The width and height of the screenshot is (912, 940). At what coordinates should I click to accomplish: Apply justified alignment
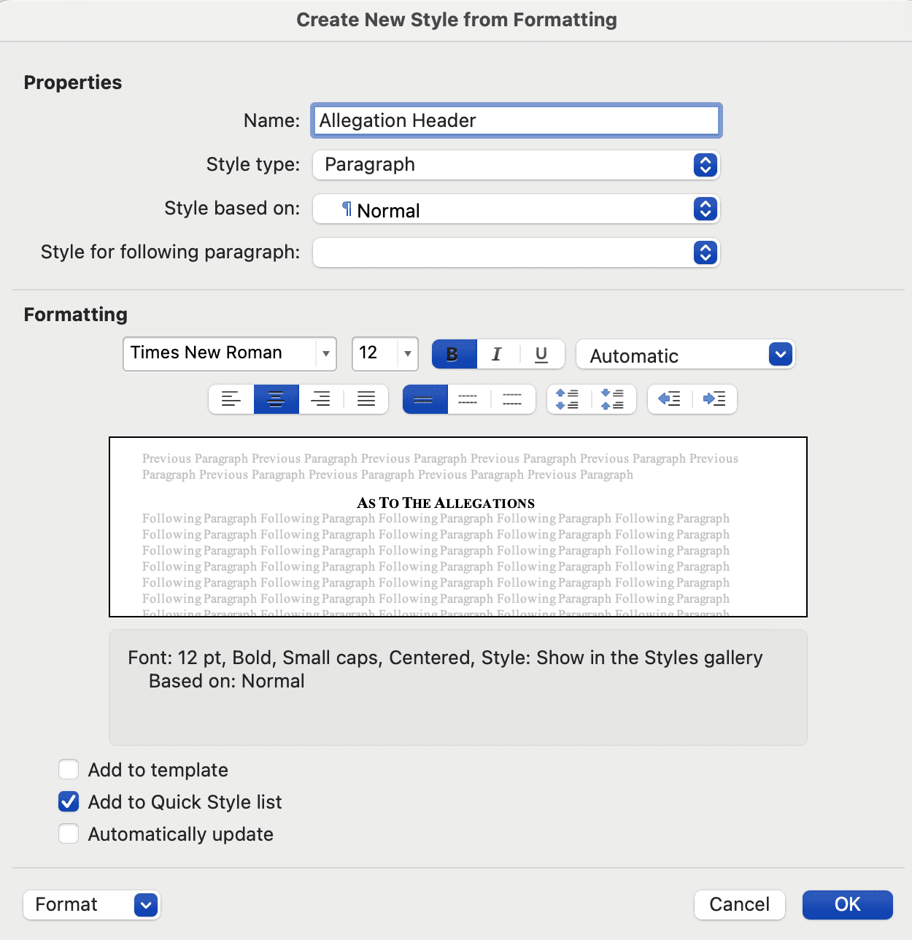point(366,399)
